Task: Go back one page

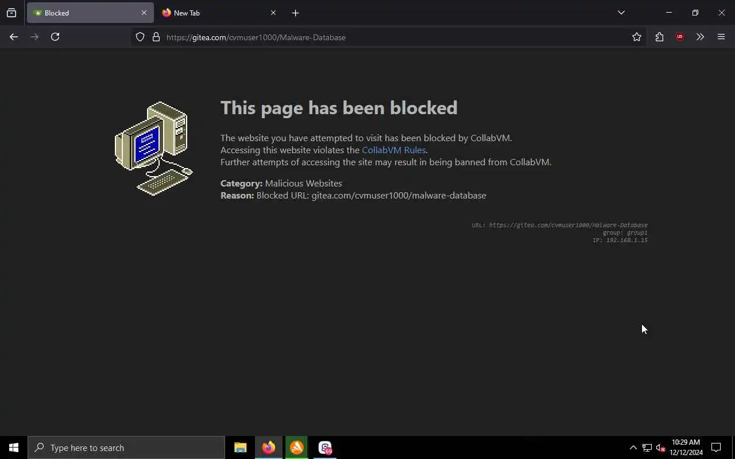Action: [14, 37]
